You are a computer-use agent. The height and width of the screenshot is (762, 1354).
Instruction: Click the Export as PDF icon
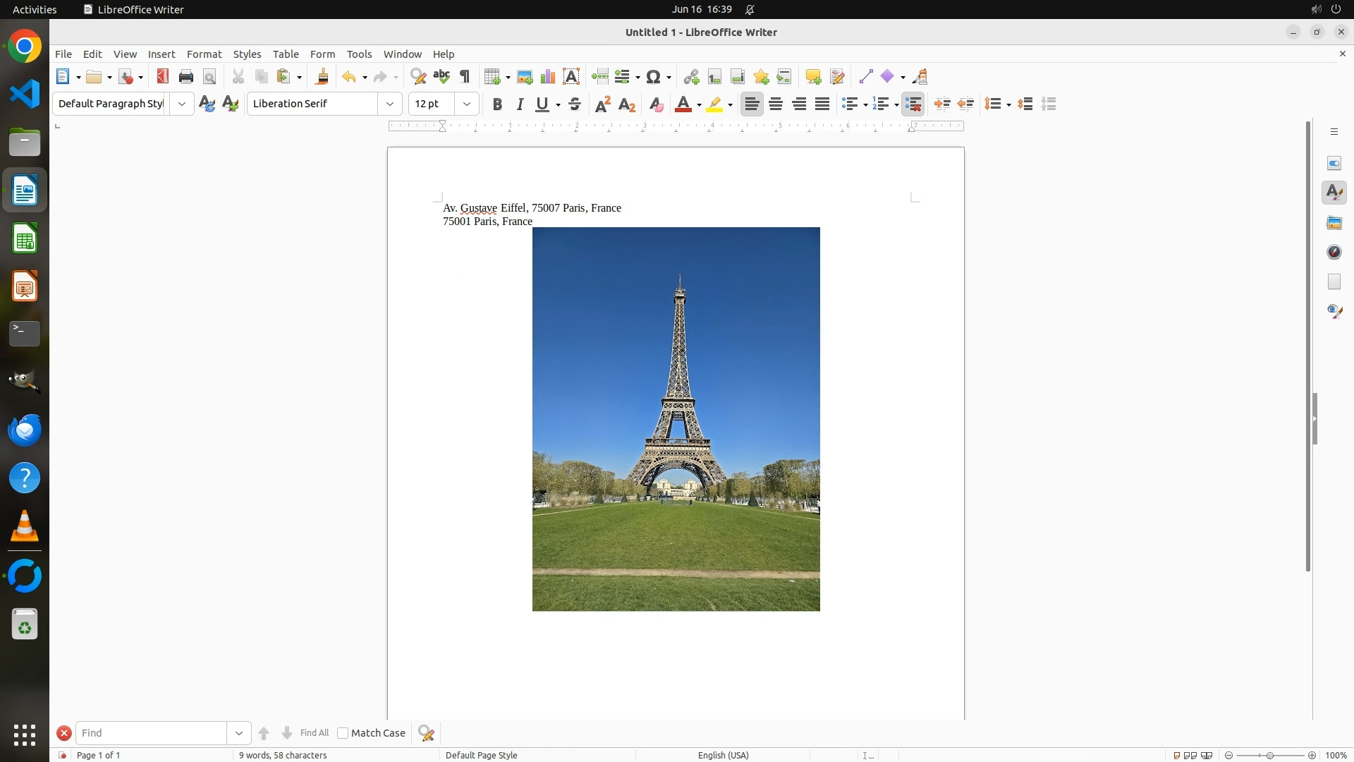(163, 77)
